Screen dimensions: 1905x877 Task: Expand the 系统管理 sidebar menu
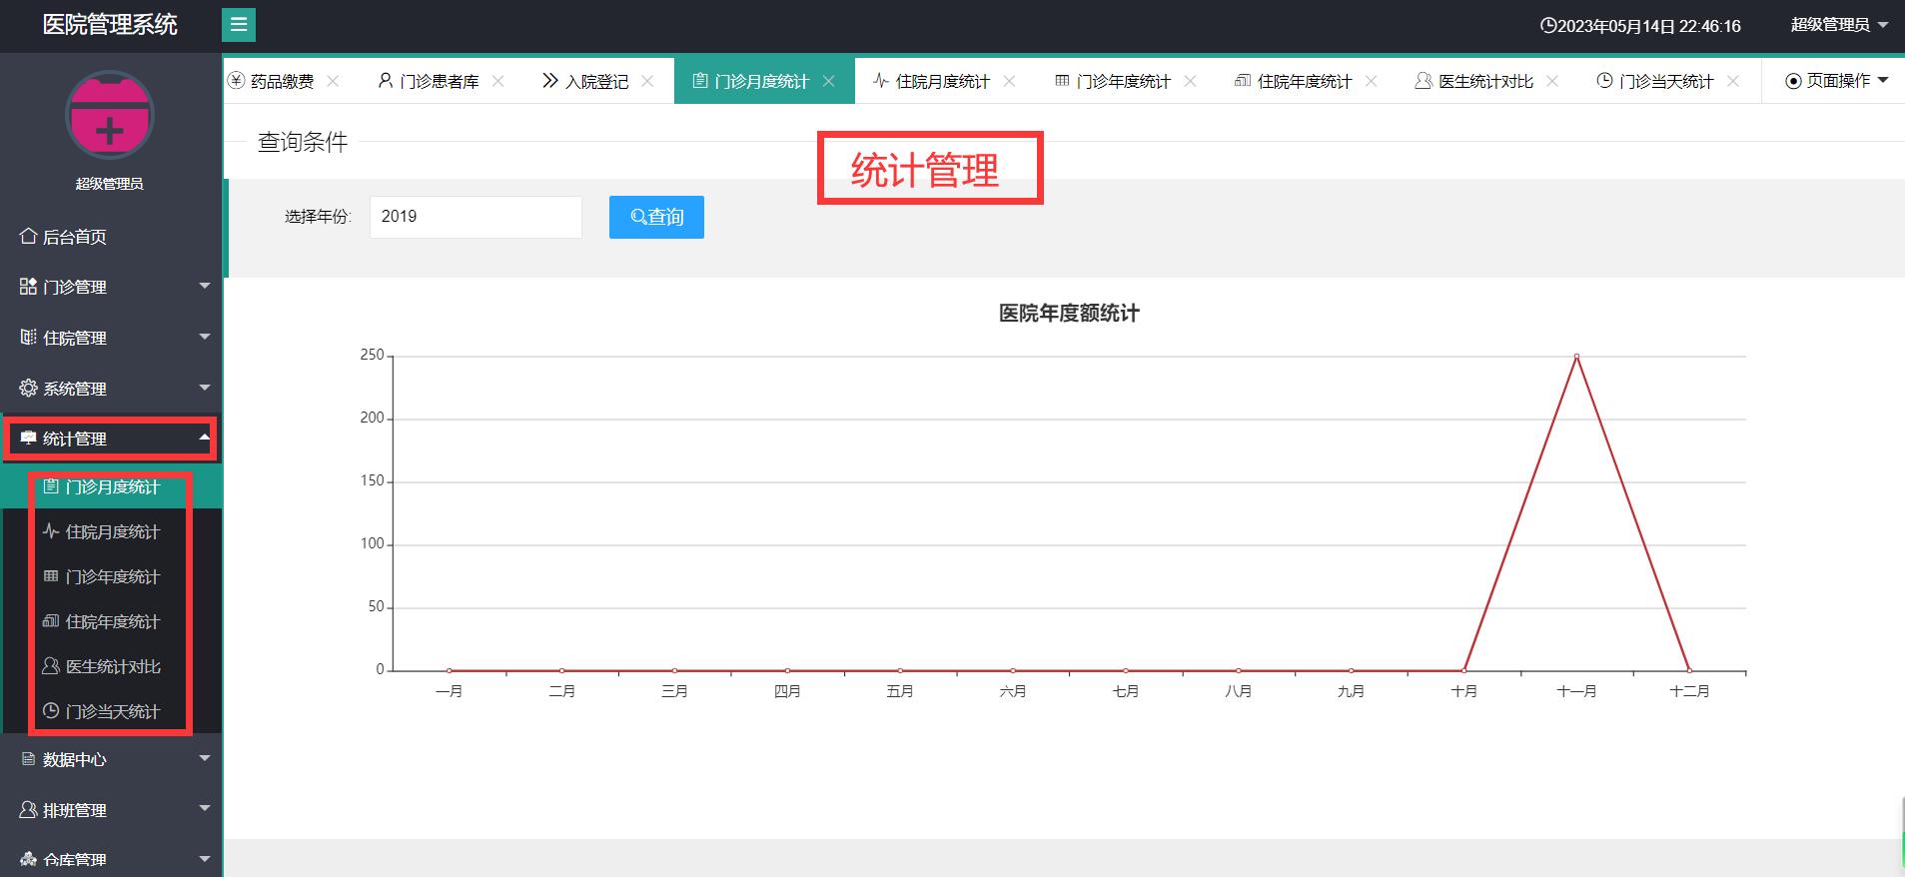click(x=110, y=389)
